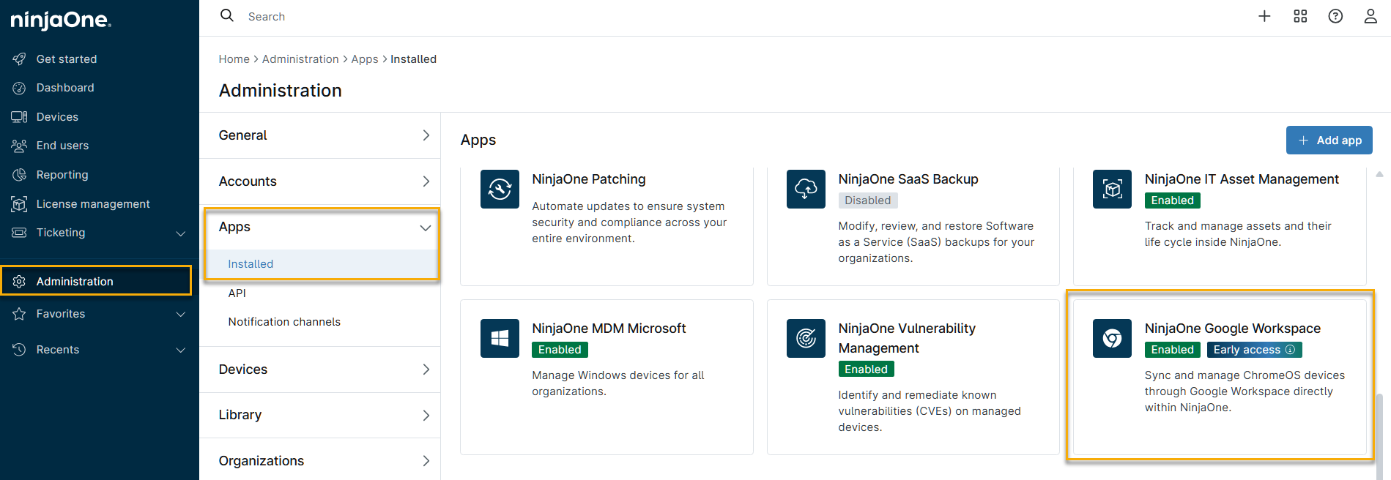Click the Dashboard gauge icon
1391x480 pixels.
pyautogui.click(x=19, y=88)
